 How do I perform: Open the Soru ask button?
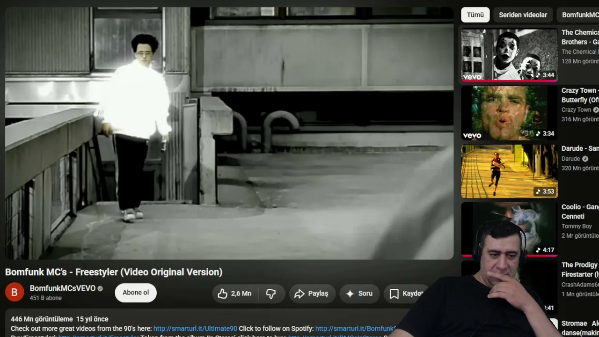click(359, 293)
